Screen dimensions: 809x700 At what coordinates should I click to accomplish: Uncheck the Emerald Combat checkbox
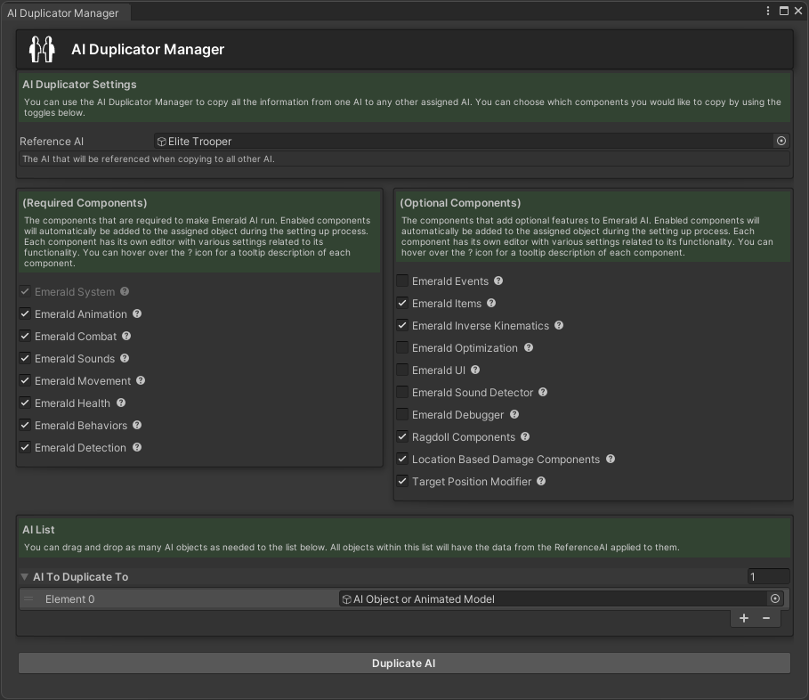tap(25, 336)
